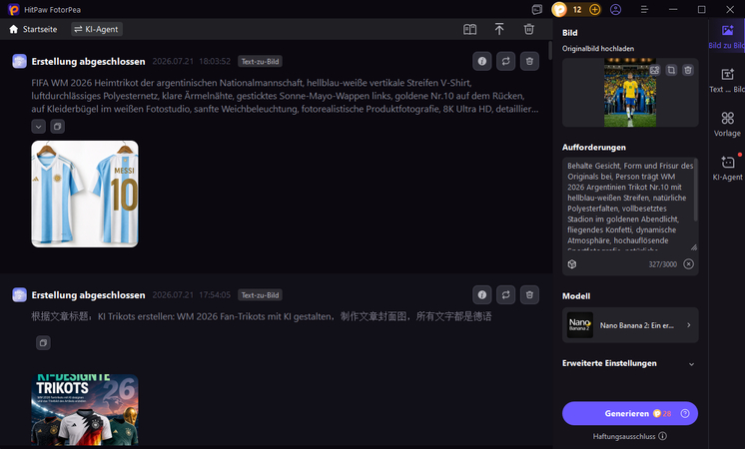Regenerate the Argentina jersey image
Viewport: 745px width, 449px height.
pyautogui.click(x=505, y=61)
